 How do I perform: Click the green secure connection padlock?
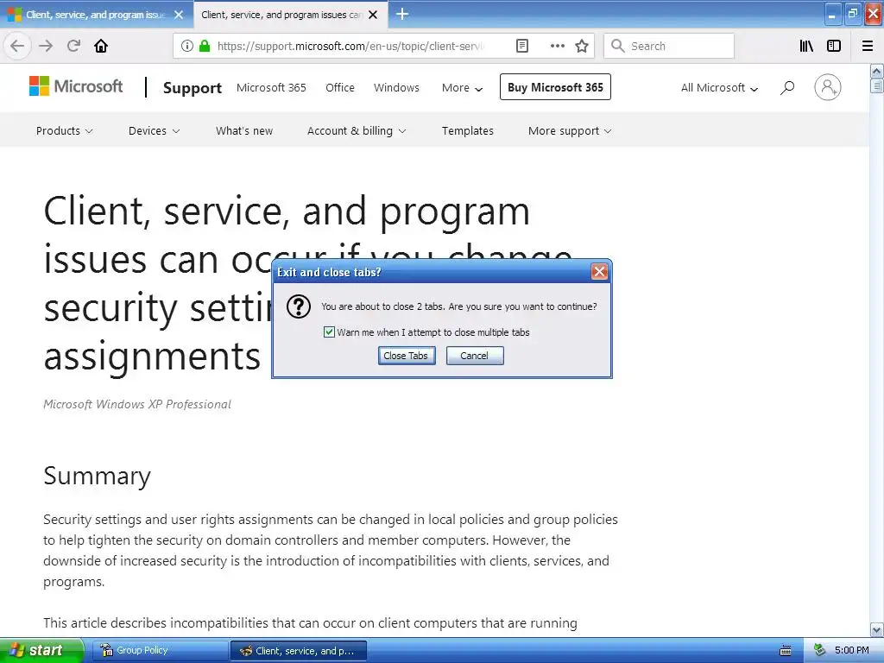point(205,46)
